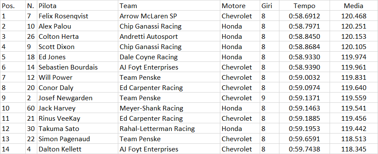Click the Media column header

point(354,6)
